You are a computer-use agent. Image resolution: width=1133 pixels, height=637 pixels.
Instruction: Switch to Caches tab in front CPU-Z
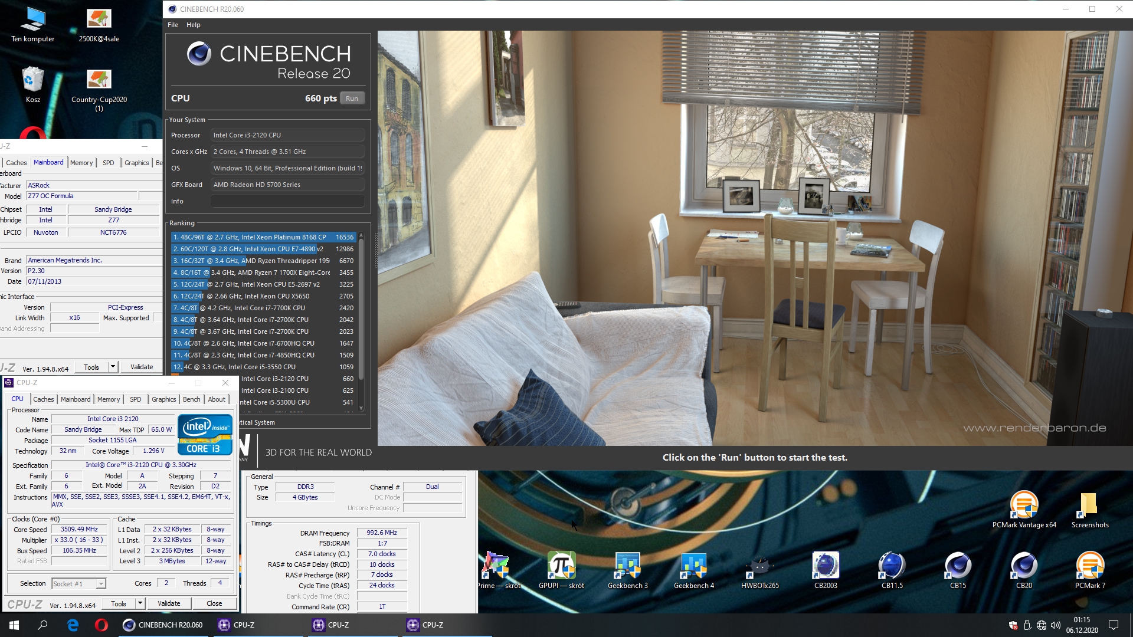pyautogui.click(x=44, y=399)
